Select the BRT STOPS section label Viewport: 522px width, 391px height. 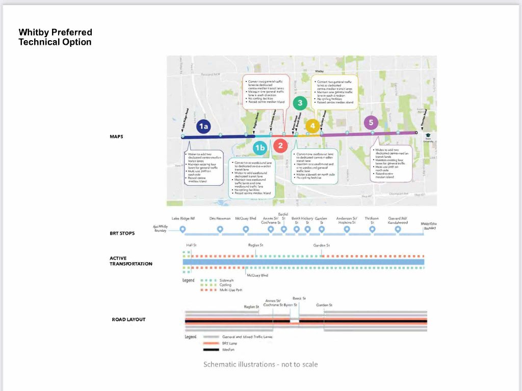(122, 233)
